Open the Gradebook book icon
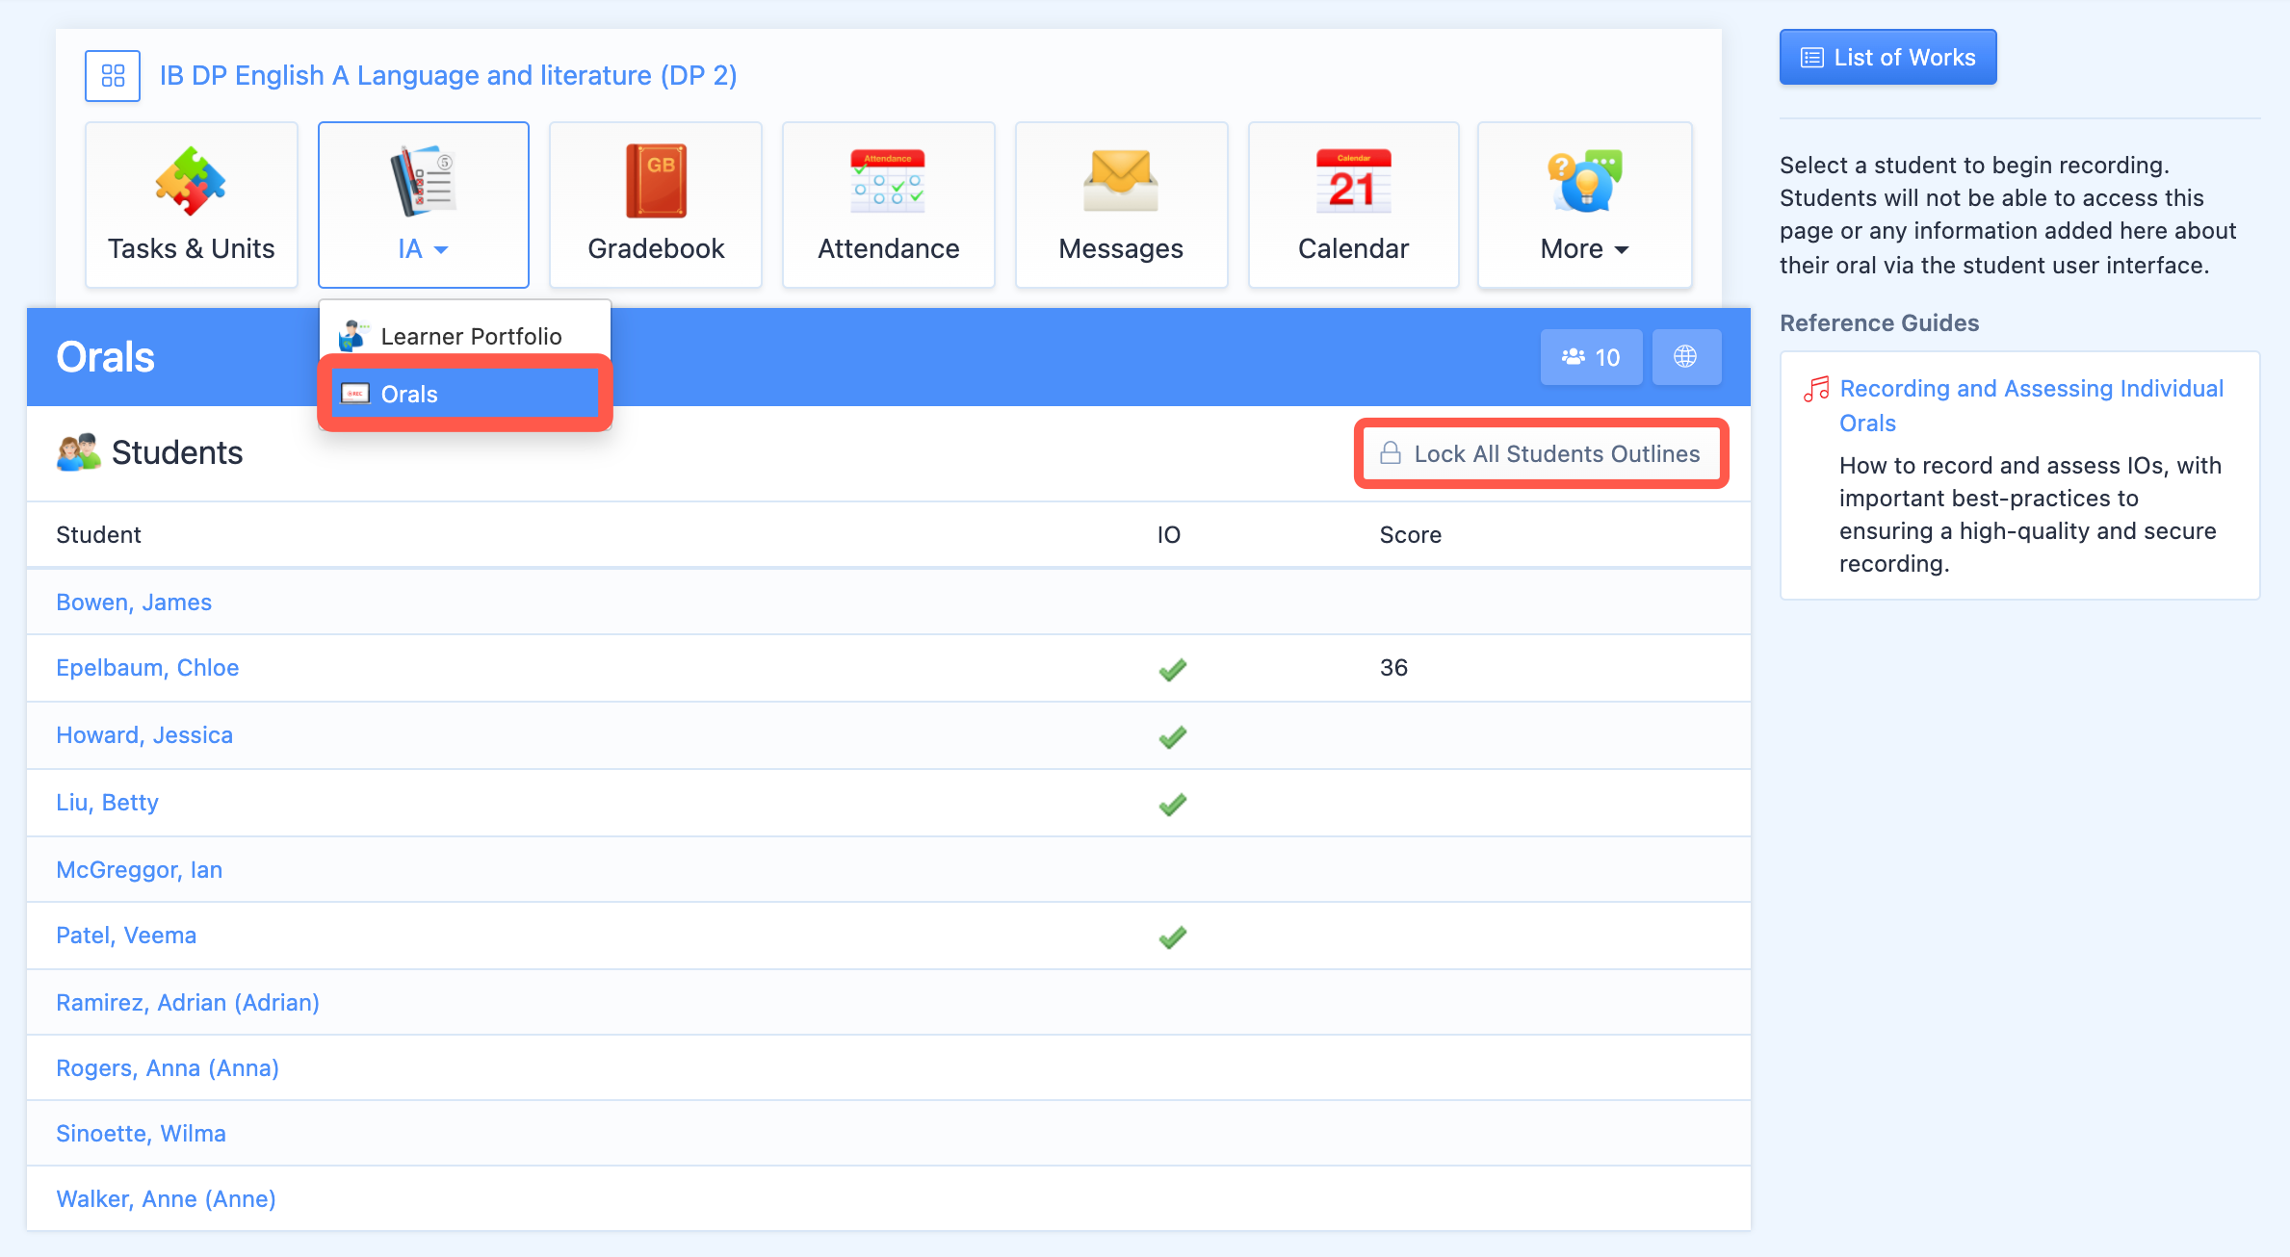 [x=656, y=182]
